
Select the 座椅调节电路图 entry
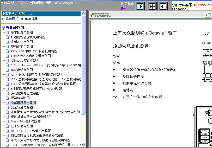22,46
